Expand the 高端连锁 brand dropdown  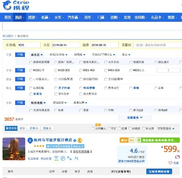click(60, 103)
